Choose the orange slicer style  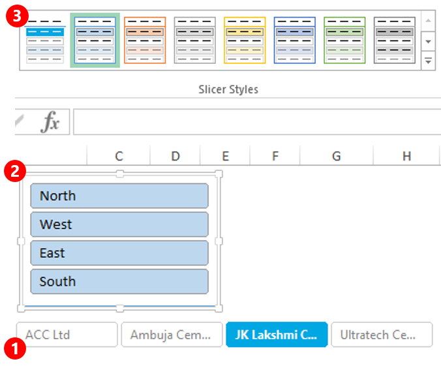tap(145, 40)
